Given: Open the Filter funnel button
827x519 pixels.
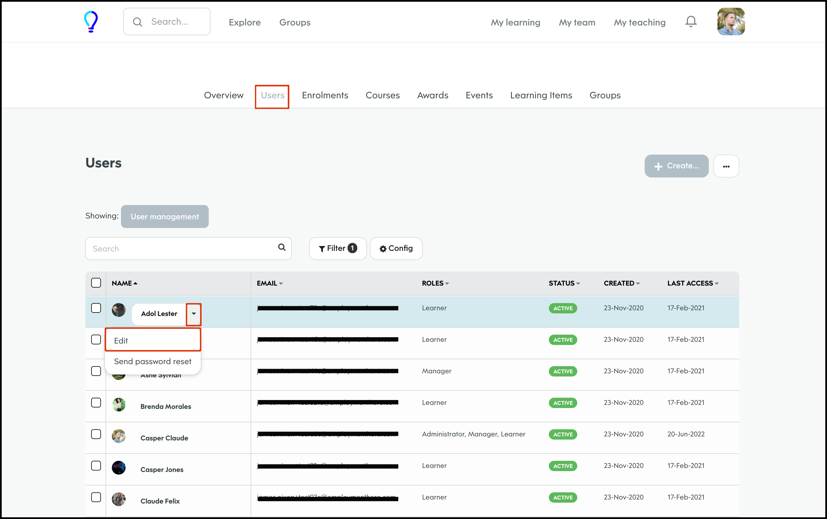Looking at the screenshot, I should pyautogui.click(x=338, y=249).
